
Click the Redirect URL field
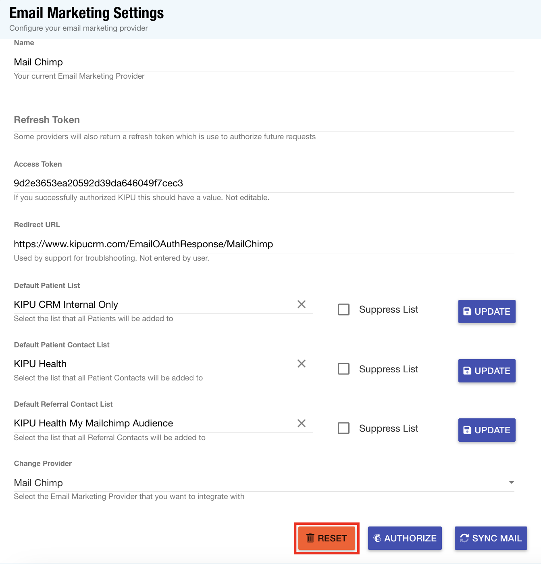[x=262, y=244]
